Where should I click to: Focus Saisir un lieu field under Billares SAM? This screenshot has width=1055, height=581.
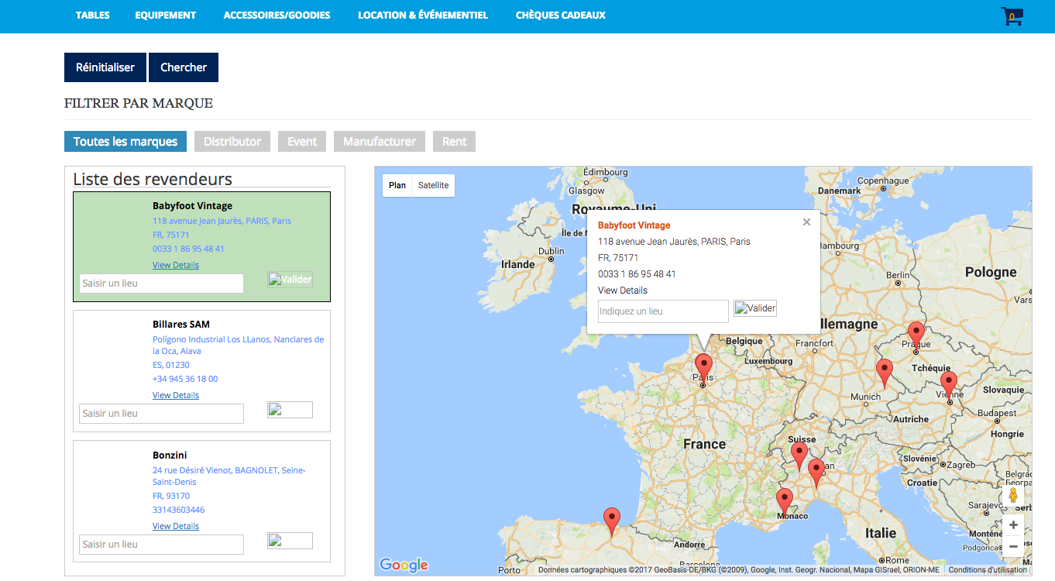click(161, 414)
